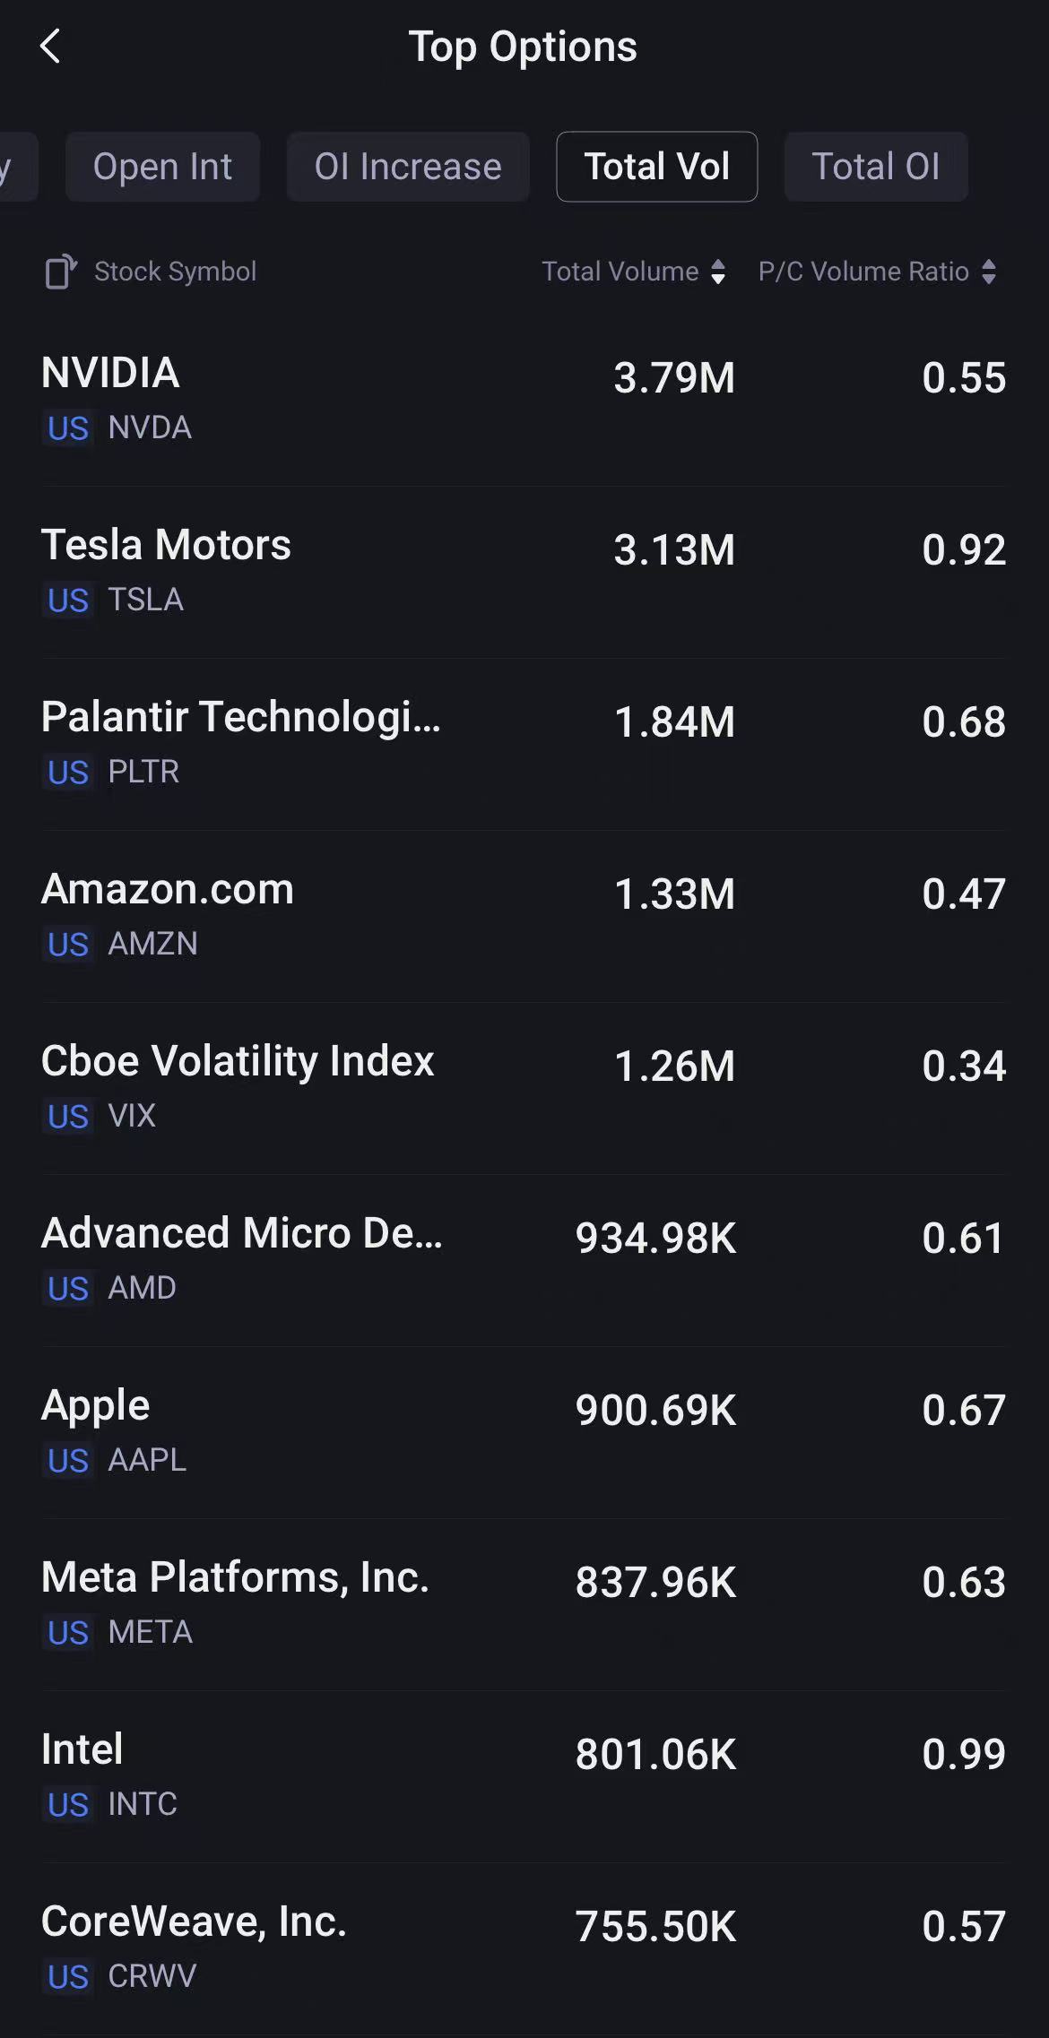Open Meta Platforms META row
Image resolution: width=1049 pixels, height=2038 pixels.
(x=524, y=1603)
